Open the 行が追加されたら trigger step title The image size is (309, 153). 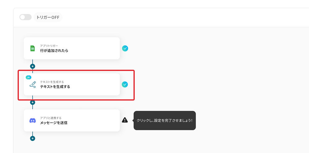[54, 51]
